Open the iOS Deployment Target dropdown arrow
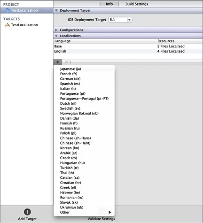Screen dimensions: 203x223 click(129, 20)
